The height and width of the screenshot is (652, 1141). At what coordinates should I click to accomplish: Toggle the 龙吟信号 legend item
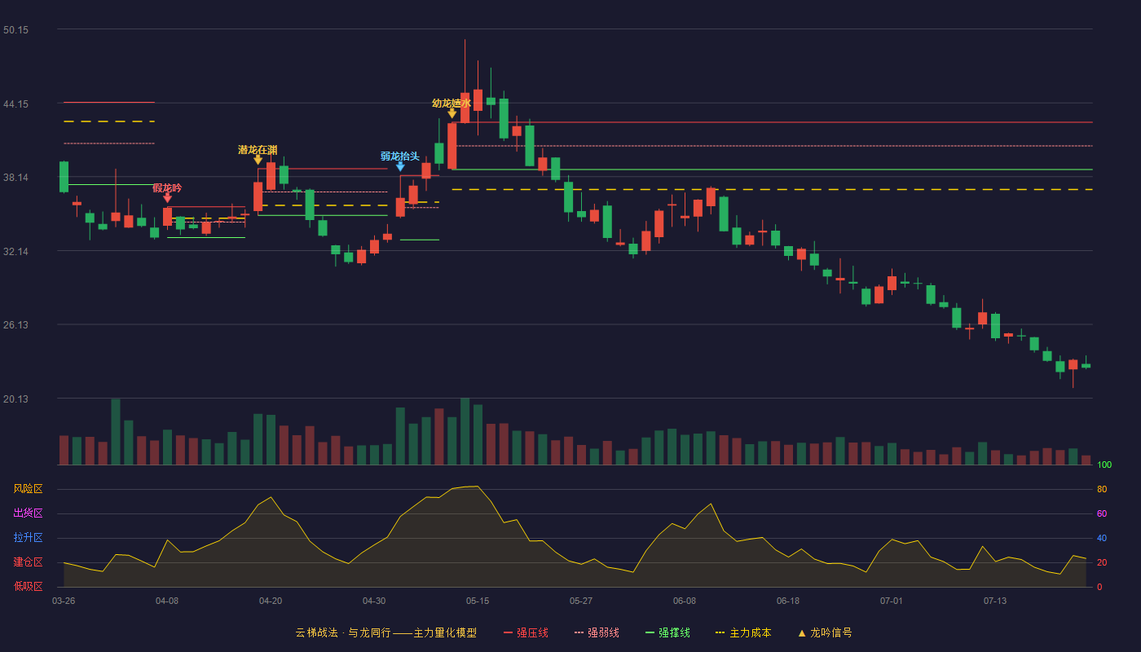824,632
